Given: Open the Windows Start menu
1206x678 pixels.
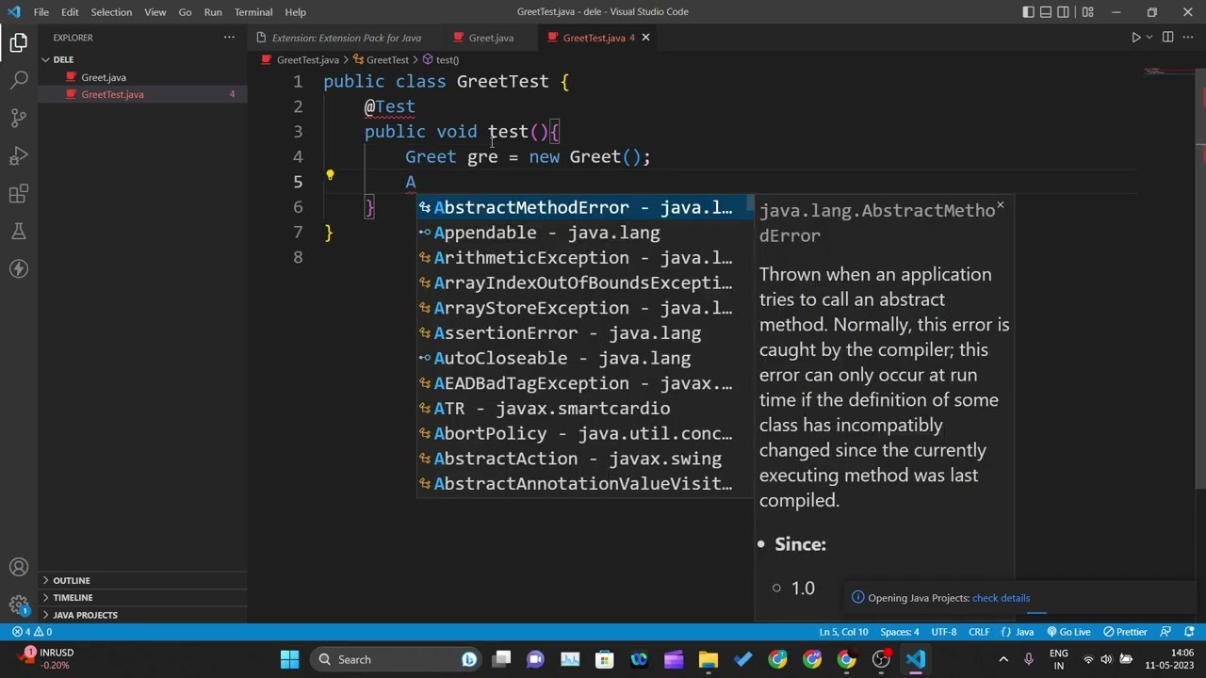Looking at the screenshot, I should point(289,659).
